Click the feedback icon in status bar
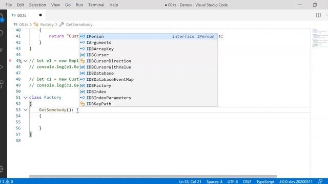Image resolution: width=328 pixels, height=184 pixels. pyautogui.click(x=320, y=182)
